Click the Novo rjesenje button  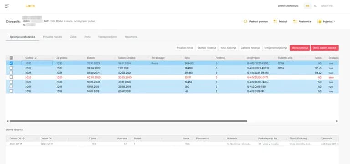[x=228, y=48]
